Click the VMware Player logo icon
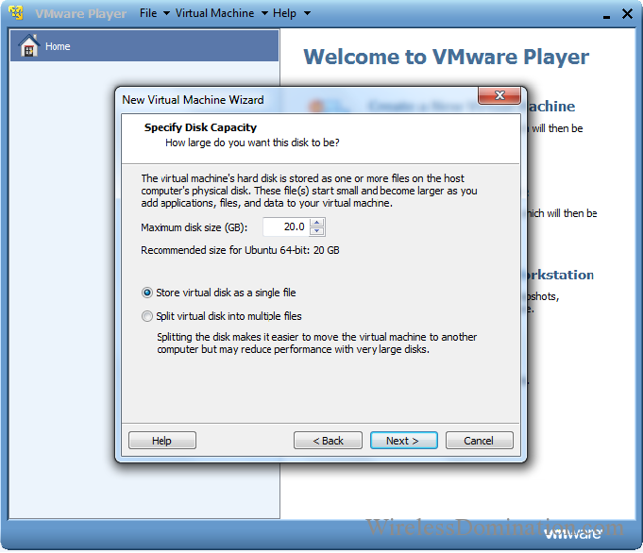The width and height of the screenshot is (643, 553). tap(16, 12)
